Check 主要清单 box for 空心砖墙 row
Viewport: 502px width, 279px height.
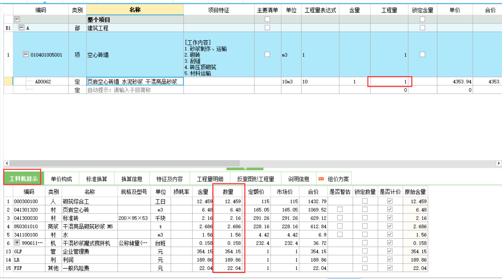click(267, 54)
